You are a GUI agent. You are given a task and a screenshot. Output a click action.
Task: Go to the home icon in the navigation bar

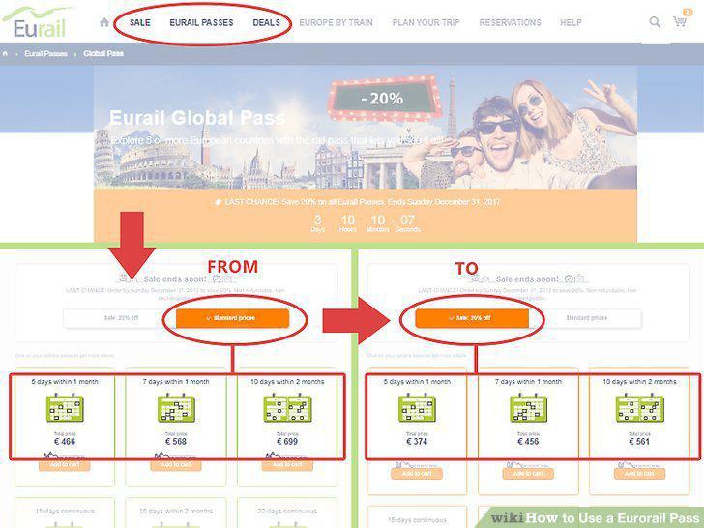point(104,22)
